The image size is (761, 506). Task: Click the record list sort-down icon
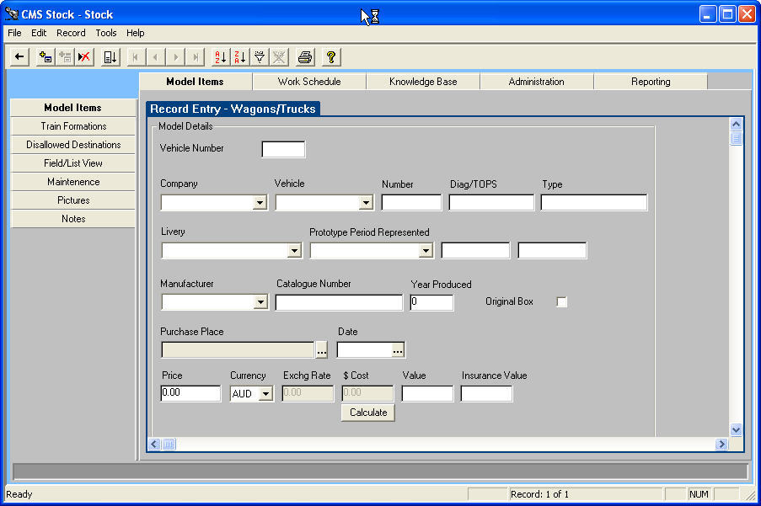click(x=110, y=57)
